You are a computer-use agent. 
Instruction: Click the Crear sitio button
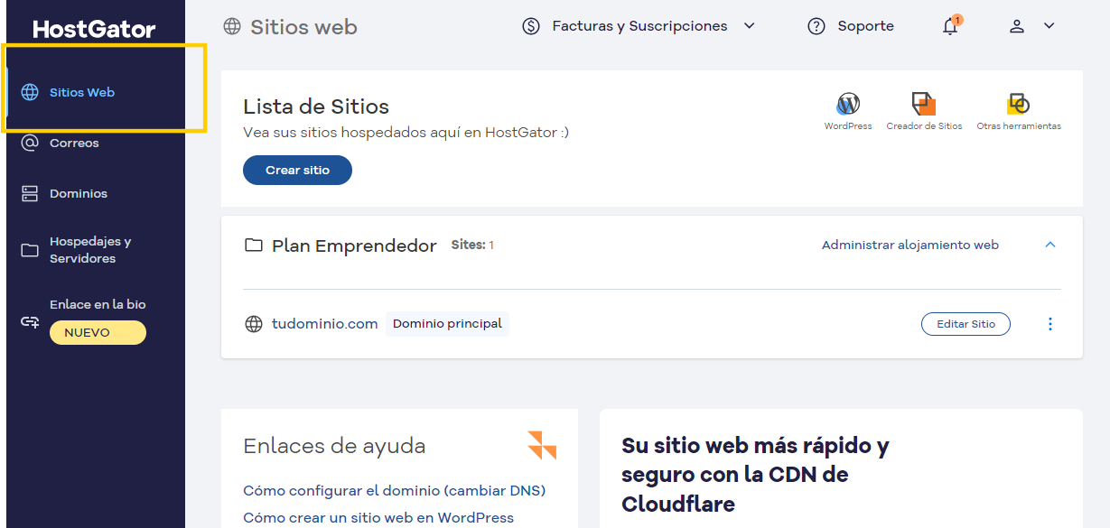(x=297, y=170)
